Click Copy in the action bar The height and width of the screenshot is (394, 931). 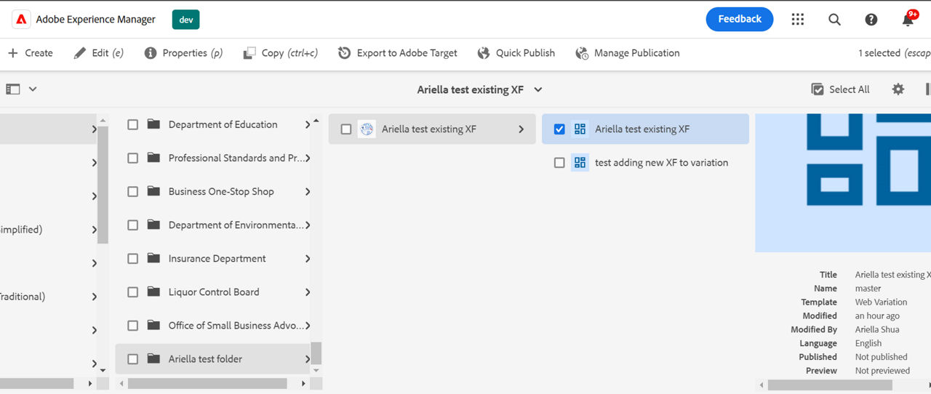(281, 53)
